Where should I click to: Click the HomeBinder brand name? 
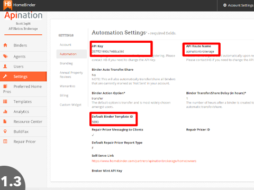24,5
